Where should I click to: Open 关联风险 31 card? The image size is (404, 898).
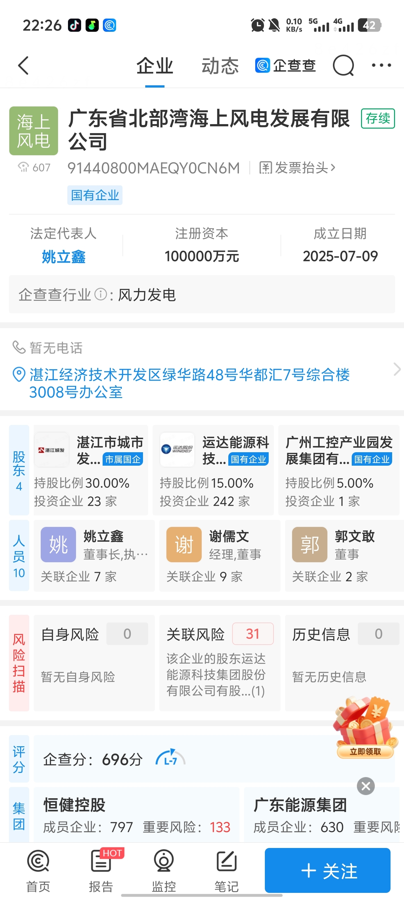220,663
